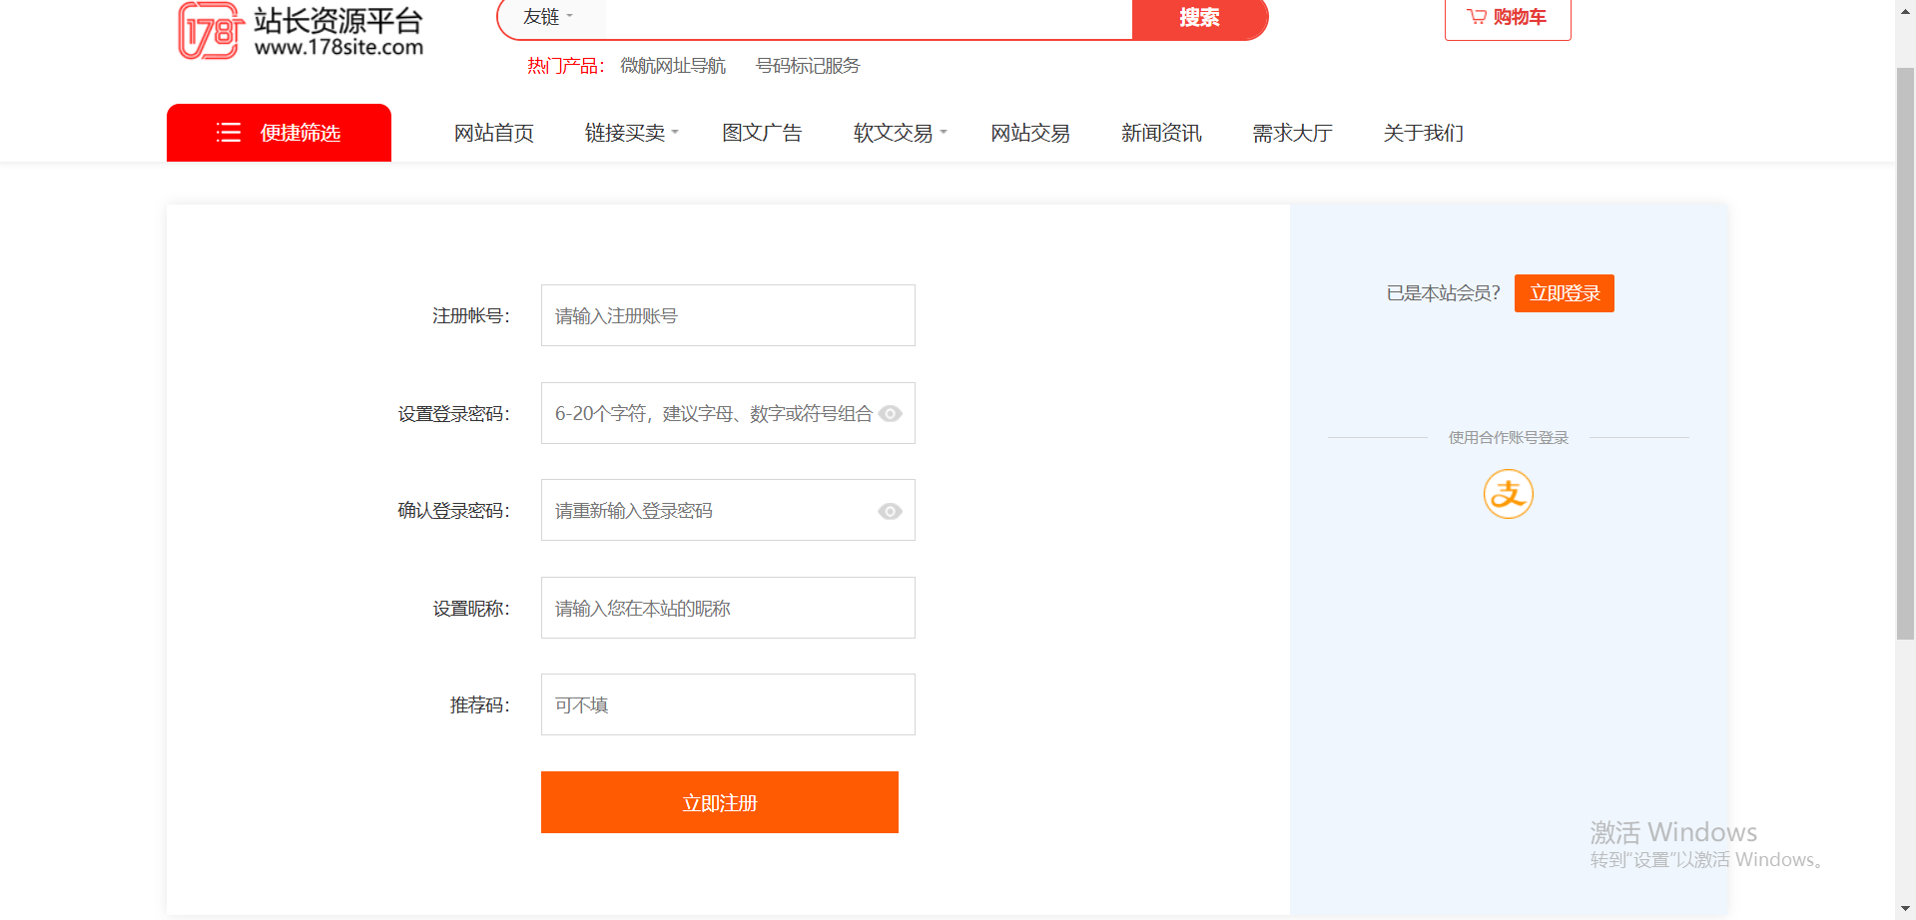Open the 微航网址导航 hot product link
The width and height of the screenshot is (1916, 920).
point(672,66)
